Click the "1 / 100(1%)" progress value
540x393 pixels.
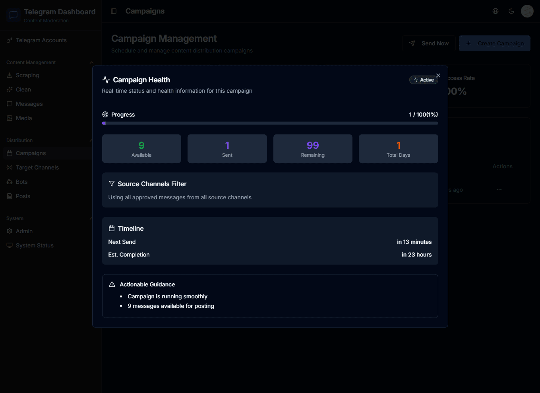coord(424,115)
